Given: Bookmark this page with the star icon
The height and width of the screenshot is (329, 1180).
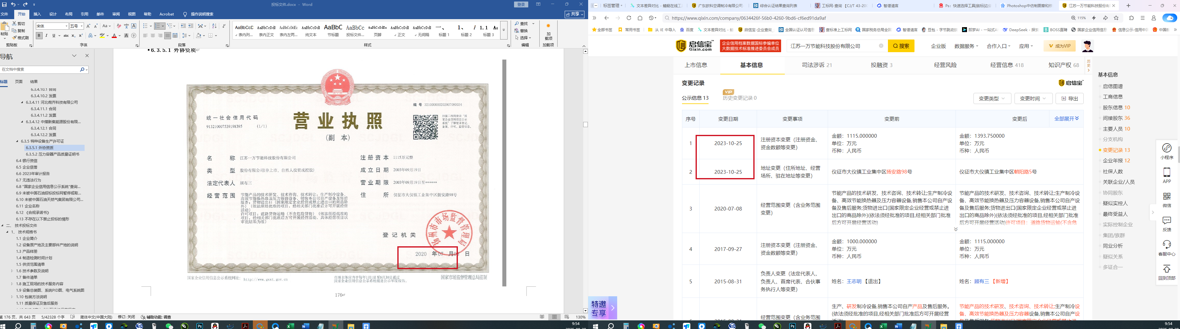Looking at the screenshot, I should (1116, 18).
